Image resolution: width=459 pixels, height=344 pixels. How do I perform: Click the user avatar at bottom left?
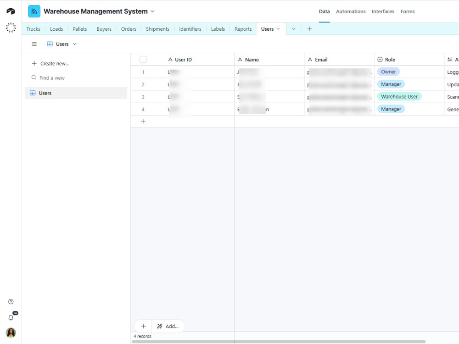pyautogui.click(x=11, y=333)
